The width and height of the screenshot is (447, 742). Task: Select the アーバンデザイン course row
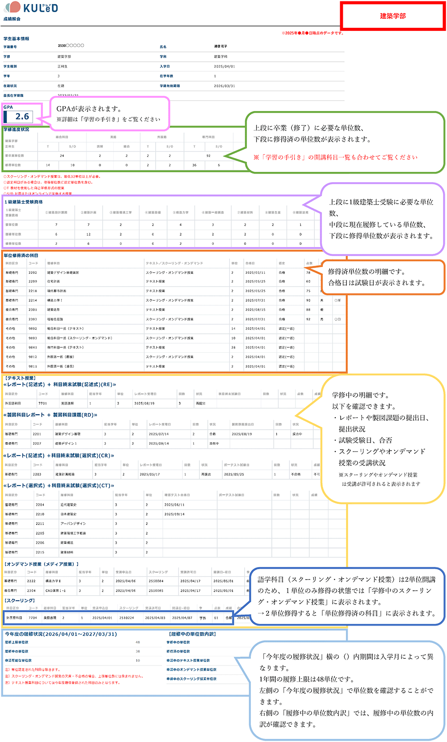174,524
